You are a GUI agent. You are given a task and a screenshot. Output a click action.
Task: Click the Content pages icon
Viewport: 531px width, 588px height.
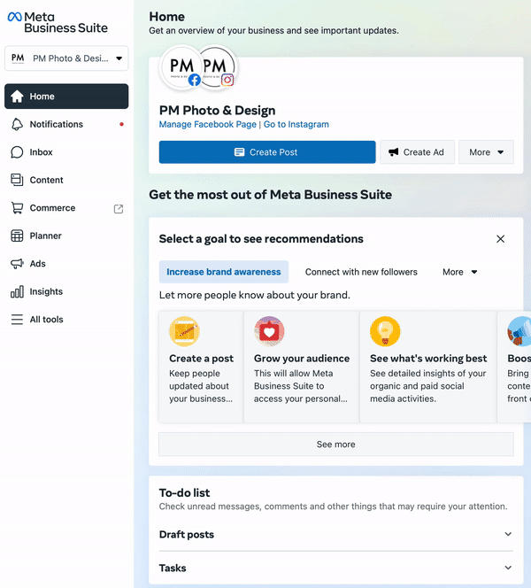tap(17, 180)
